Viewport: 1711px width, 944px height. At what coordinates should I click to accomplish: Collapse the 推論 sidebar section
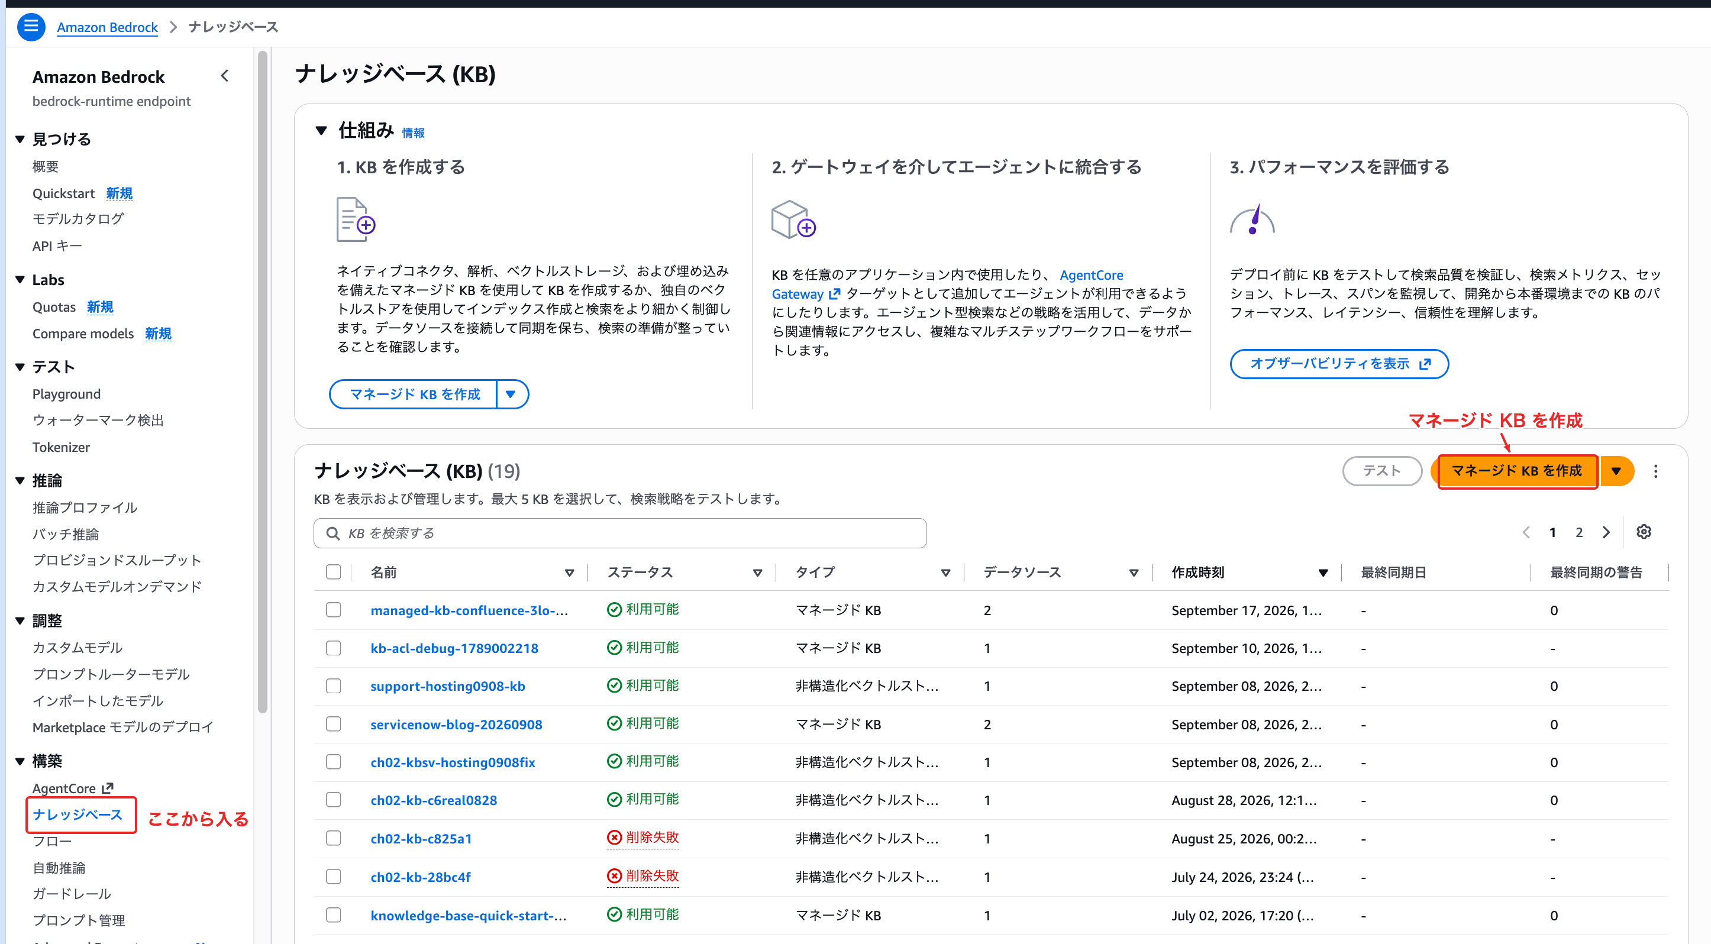coord(20,481)
